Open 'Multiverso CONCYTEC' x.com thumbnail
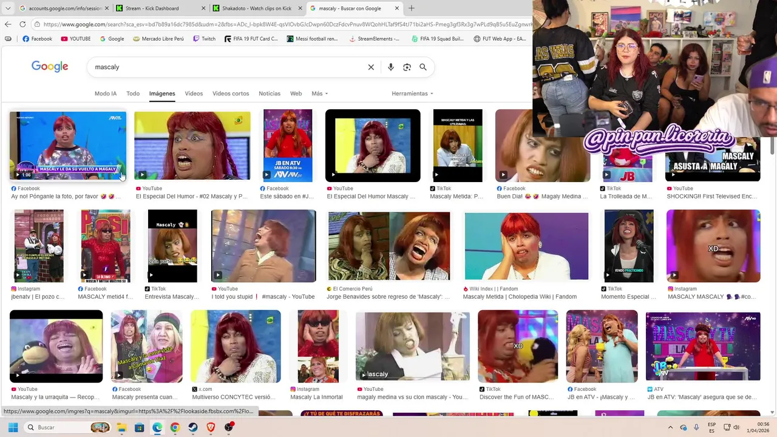Screen dimensions: 777x437 [x=236, y=347]
